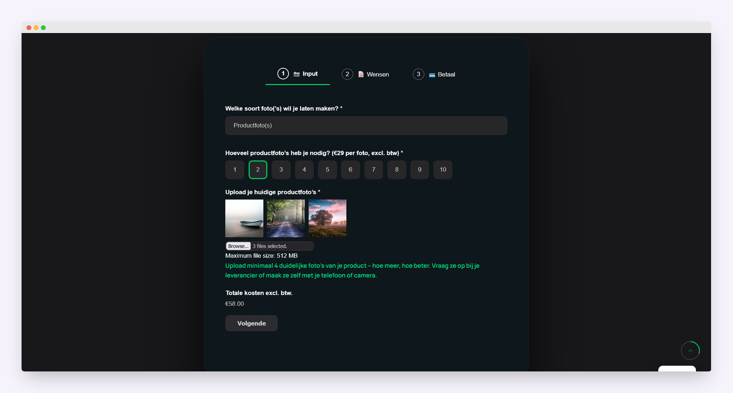Click the step 3 circle
The width and height of the screenshot is (733, 393).
click(418, 74)
